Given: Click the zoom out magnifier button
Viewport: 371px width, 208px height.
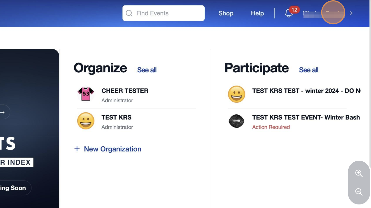Looking at the screenshot, I should pos(359,192).
